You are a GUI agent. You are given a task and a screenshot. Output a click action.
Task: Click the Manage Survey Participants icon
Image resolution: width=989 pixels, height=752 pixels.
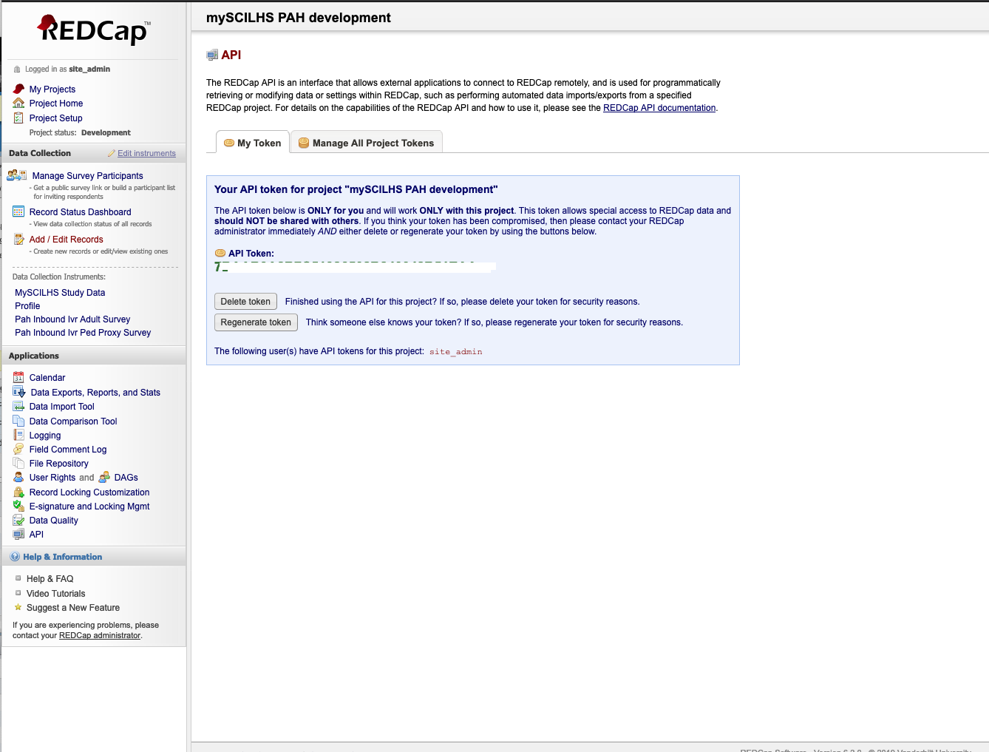(17, 175)
